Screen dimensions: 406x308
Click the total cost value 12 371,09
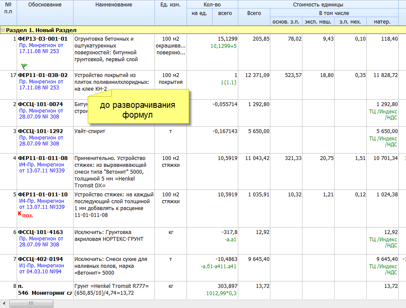pos(258,75)
